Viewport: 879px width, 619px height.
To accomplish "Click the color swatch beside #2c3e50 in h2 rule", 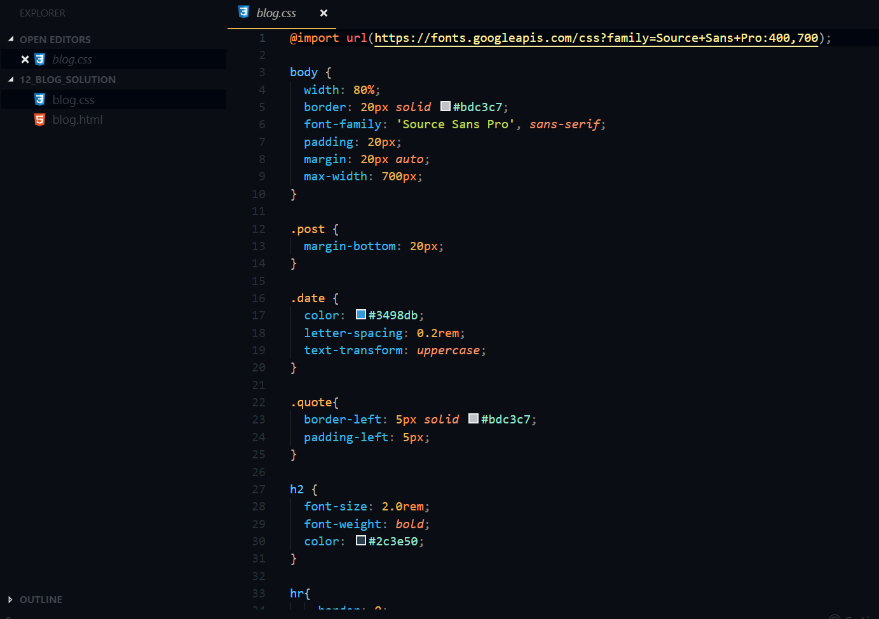I will [360, 540].
